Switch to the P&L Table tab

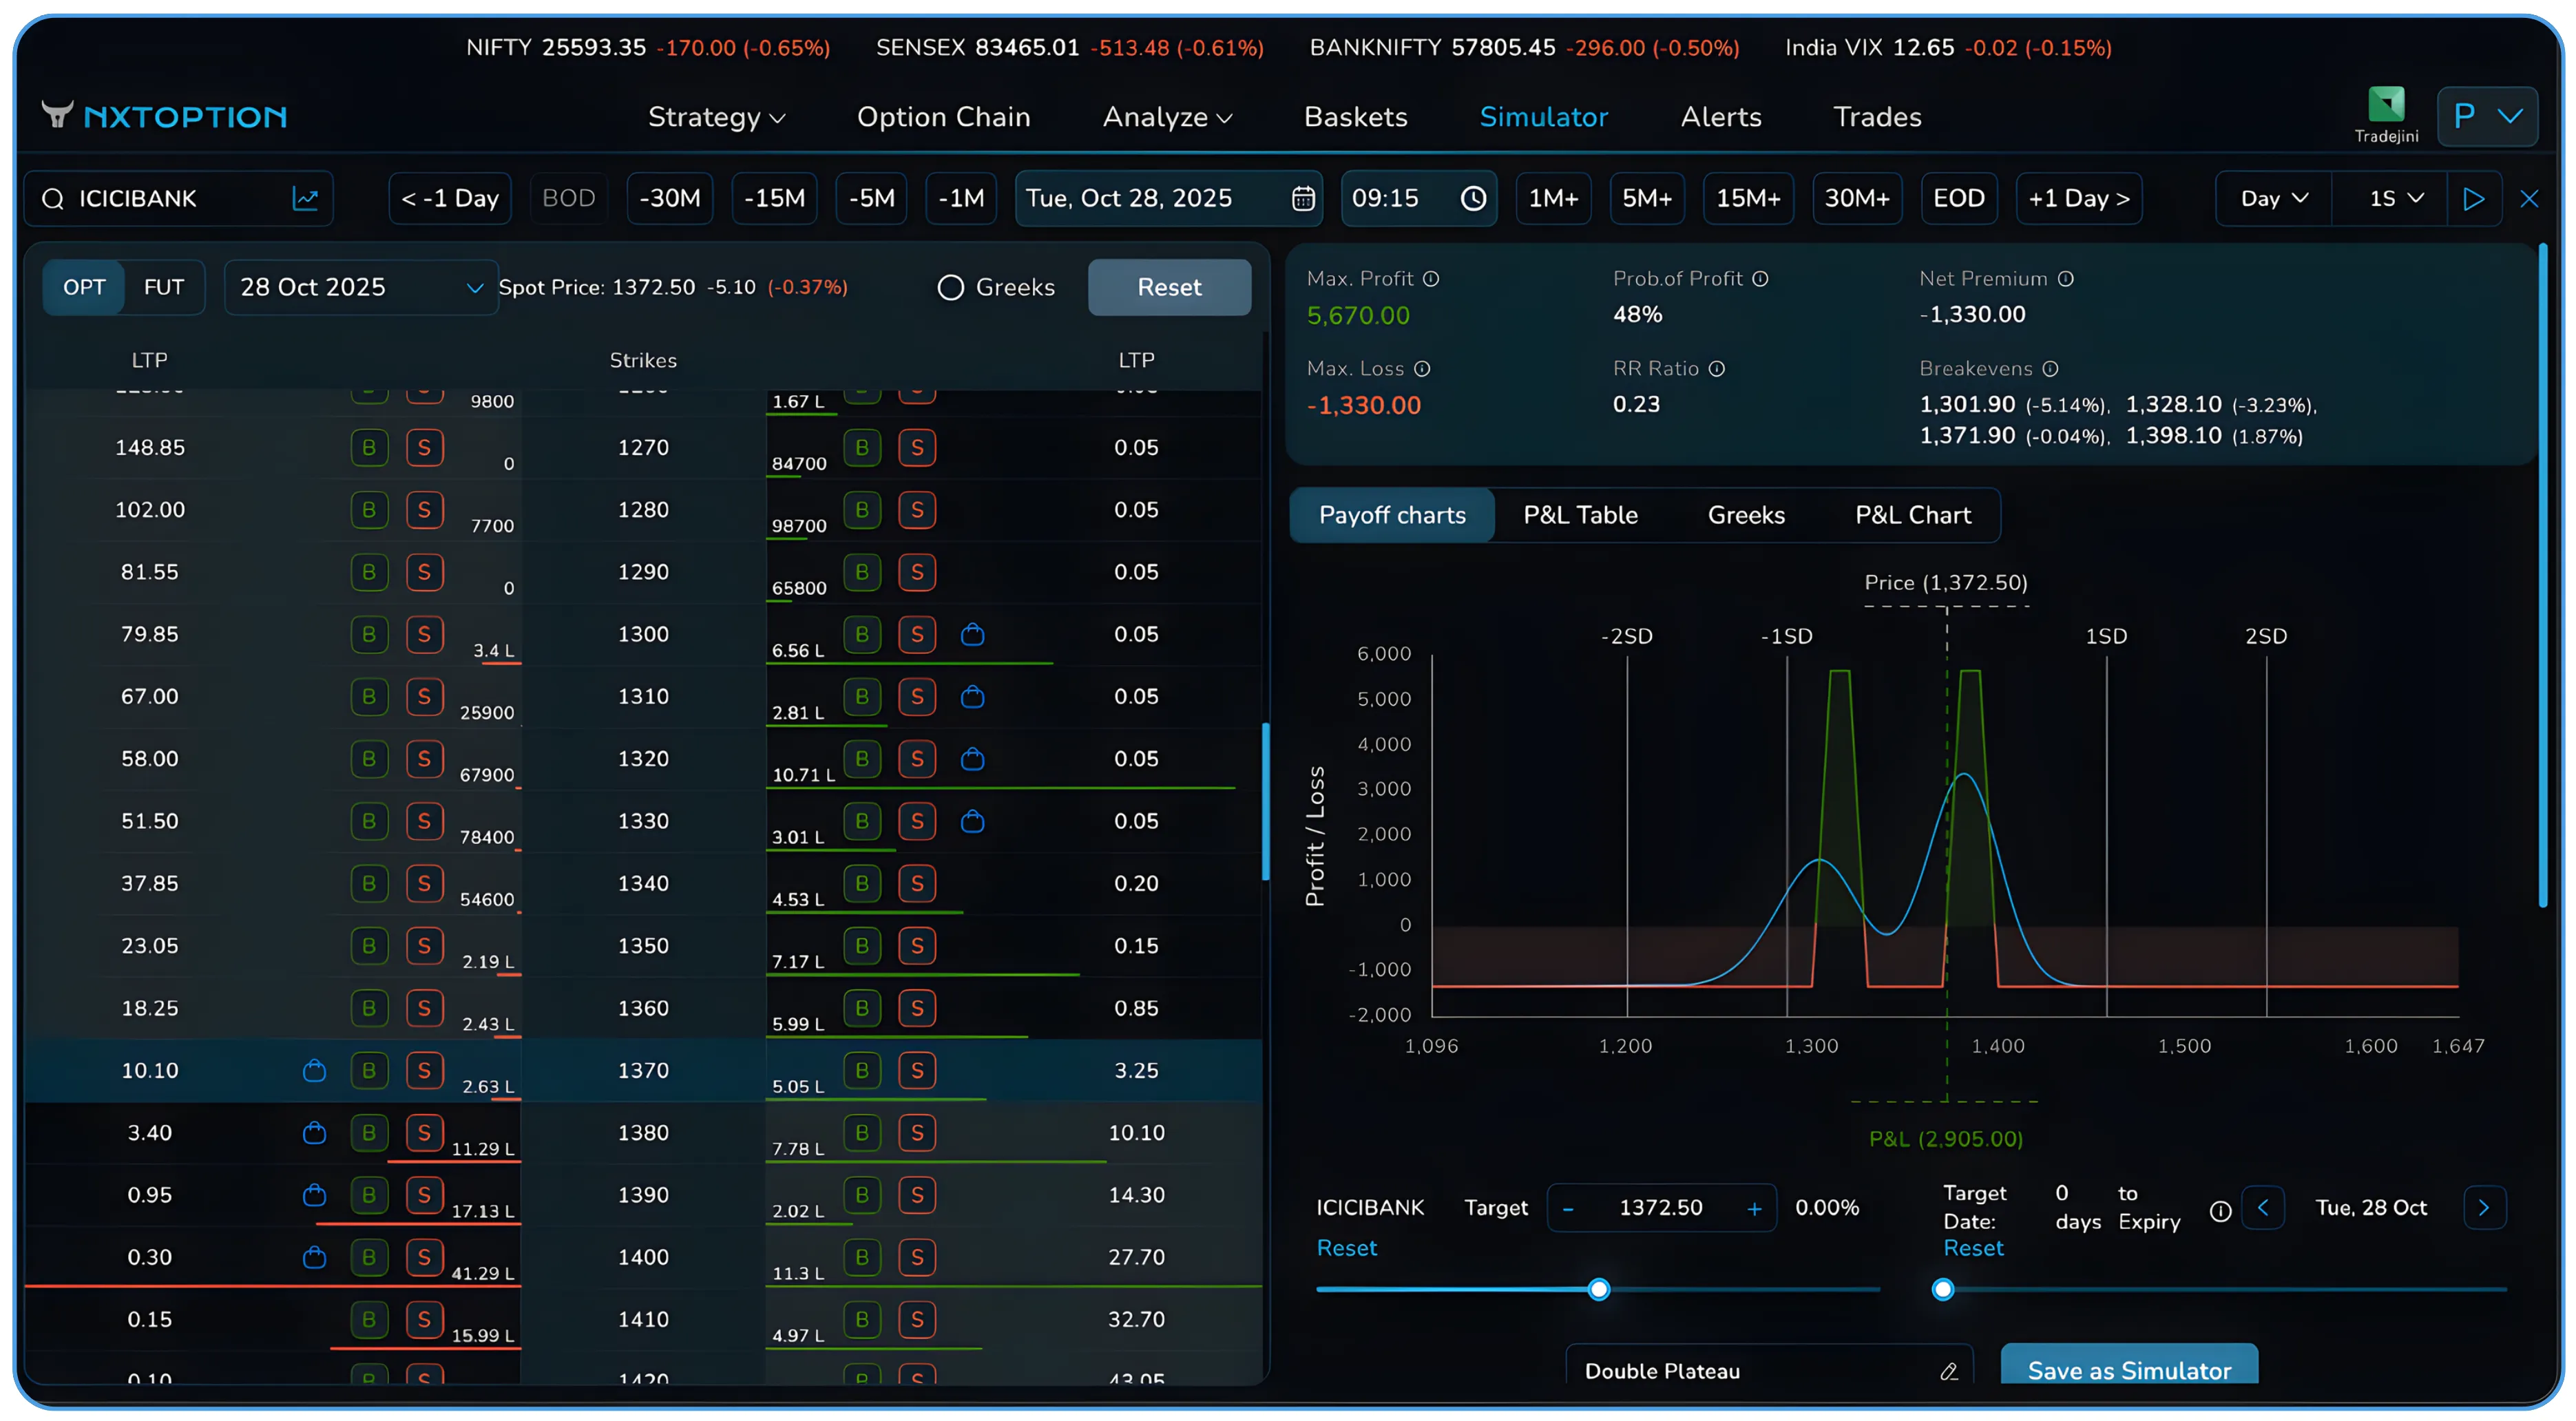pyautogui.click(x=1580, y=515)
